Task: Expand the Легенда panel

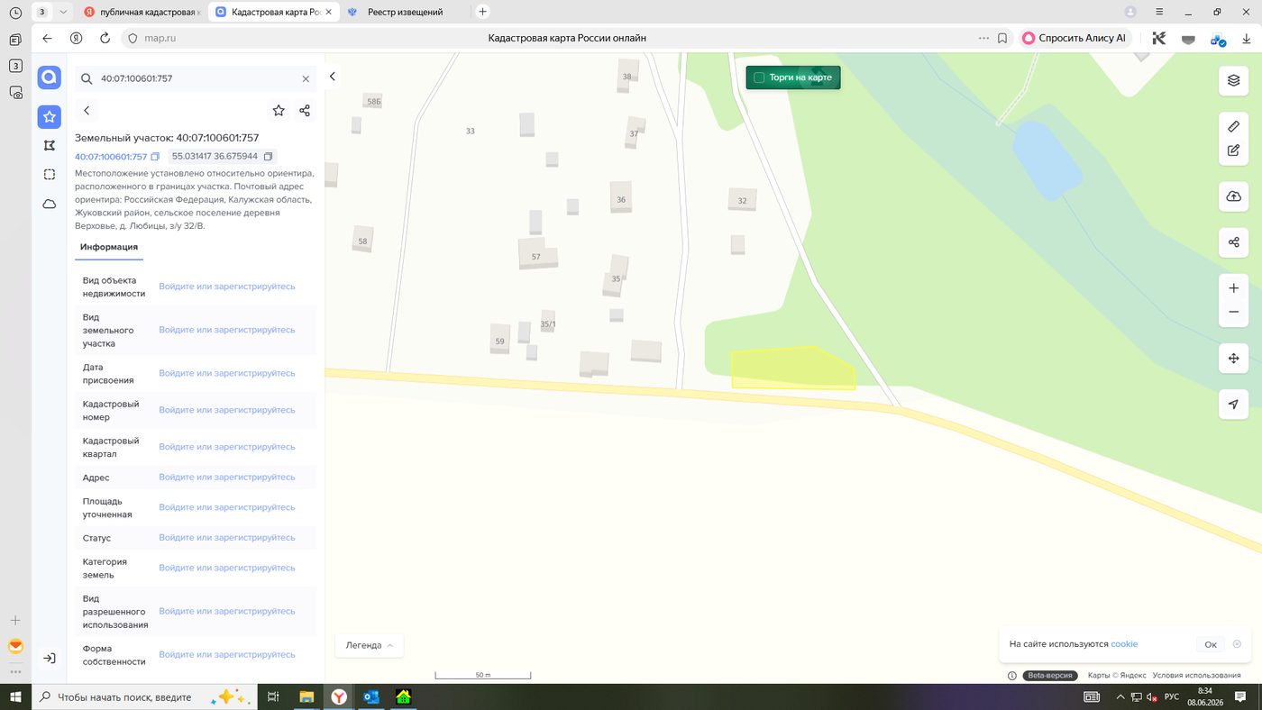Action: pyautogui.click(x=370, y=645)
